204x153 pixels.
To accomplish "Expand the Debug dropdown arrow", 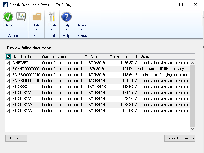I will [82, 29].
